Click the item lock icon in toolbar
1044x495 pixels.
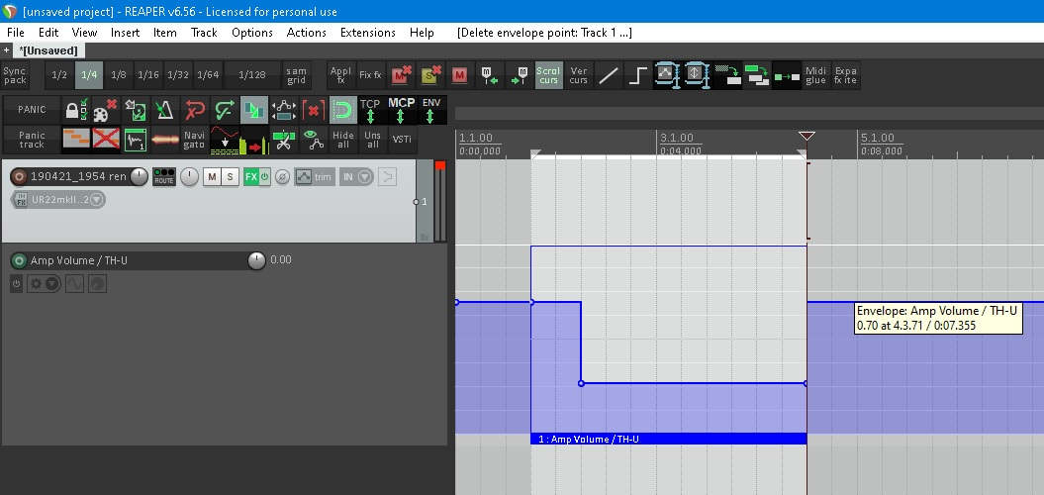(x=76, y=110)
